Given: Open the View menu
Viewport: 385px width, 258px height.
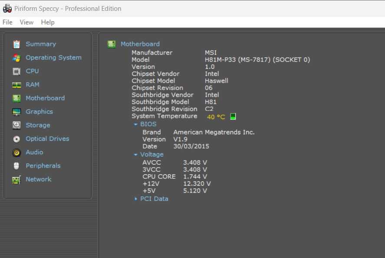Looking at the screenshot, I should (26, 22).
